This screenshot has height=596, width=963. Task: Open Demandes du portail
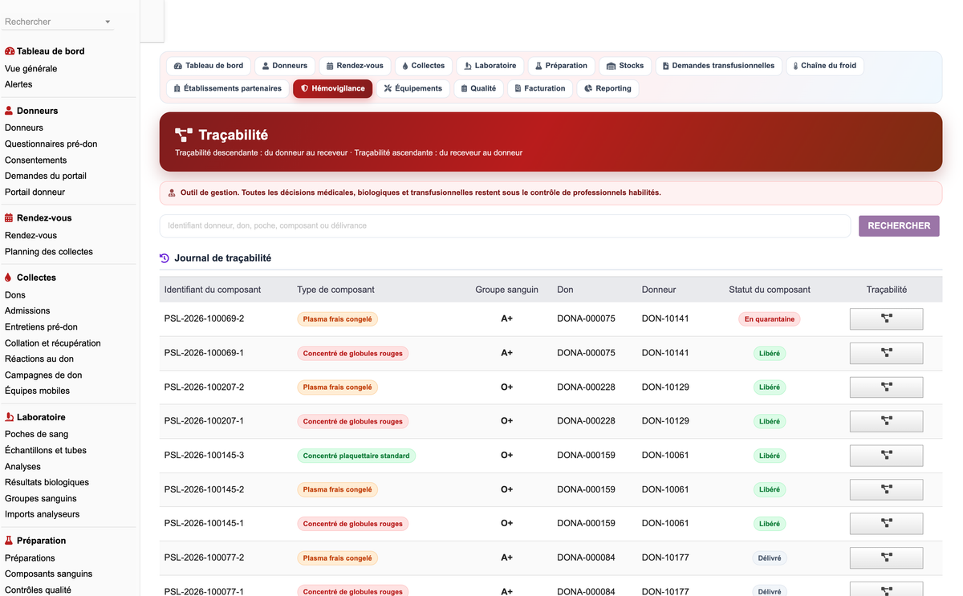coord(45,176)
